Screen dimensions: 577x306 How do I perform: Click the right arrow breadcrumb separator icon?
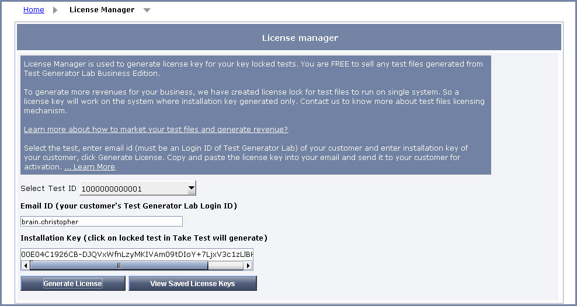[55, 10]
